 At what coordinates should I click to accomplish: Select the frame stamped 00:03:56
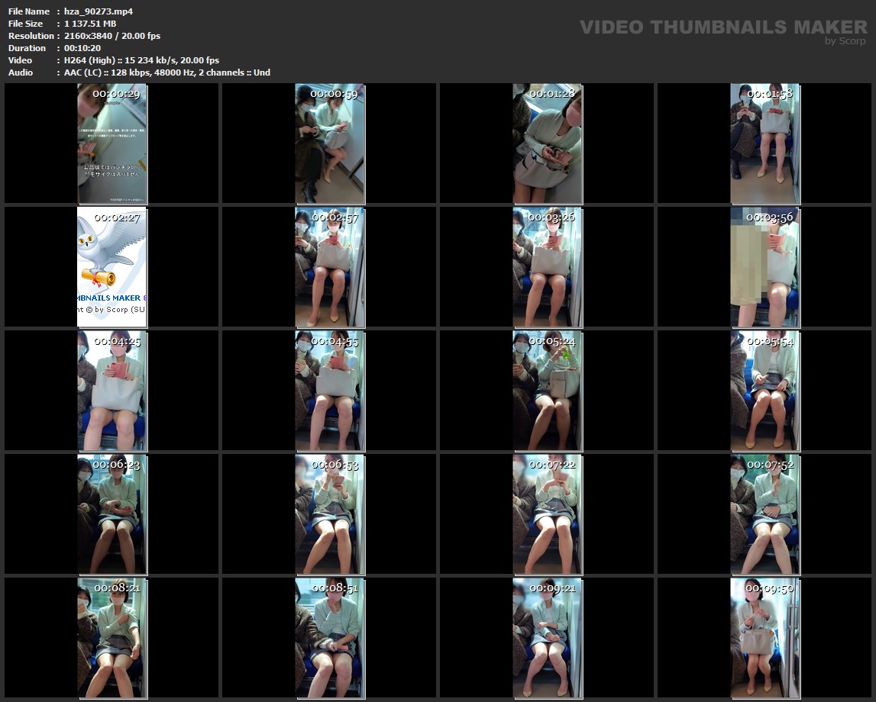coord(765,267)
